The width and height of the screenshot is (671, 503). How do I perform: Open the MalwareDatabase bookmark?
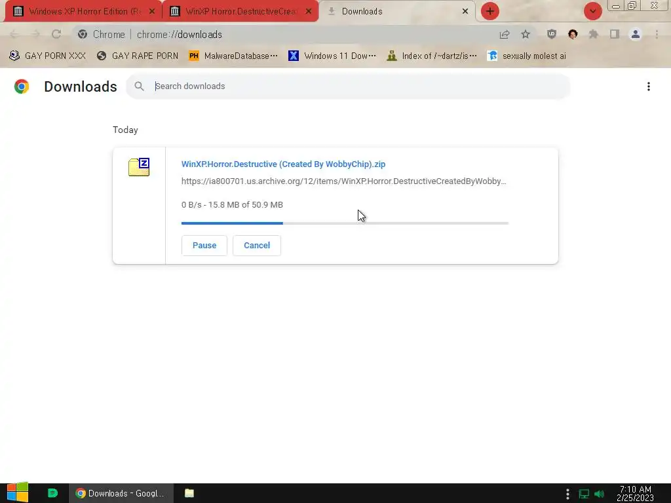click(x=233, y=56)
